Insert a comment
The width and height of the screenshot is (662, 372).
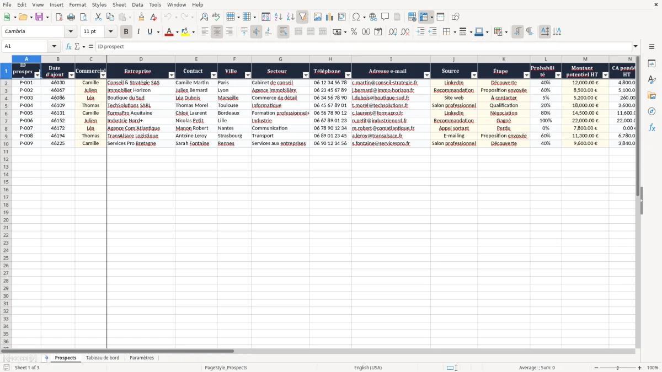pyautogui.click(x=385, y=17)
